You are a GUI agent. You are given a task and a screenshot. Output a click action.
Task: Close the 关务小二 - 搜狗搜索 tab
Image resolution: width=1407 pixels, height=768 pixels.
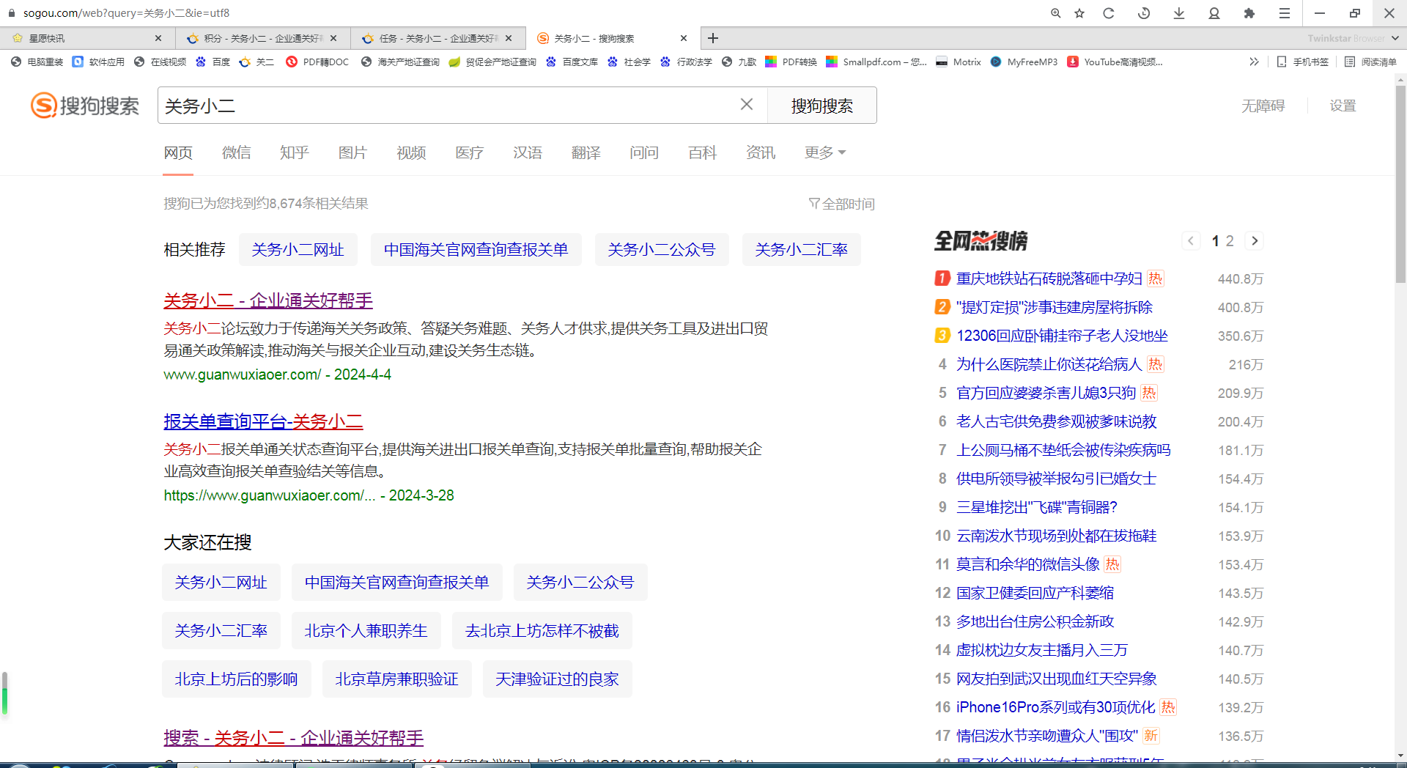coord(684,38)
